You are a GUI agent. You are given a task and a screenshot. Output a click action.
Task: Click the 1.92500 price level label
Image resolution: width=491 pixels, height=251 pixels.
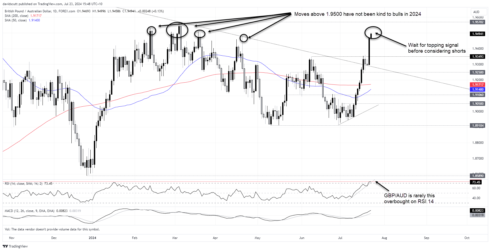click(x=478, y=72)
